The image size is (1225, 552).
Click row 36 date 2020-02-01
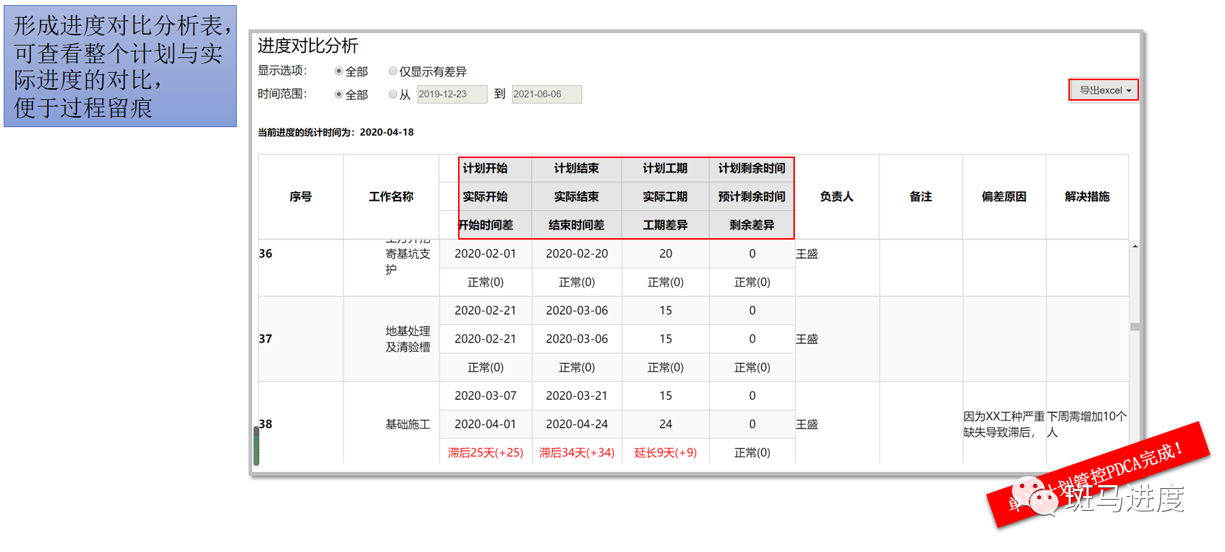[485, 254]
